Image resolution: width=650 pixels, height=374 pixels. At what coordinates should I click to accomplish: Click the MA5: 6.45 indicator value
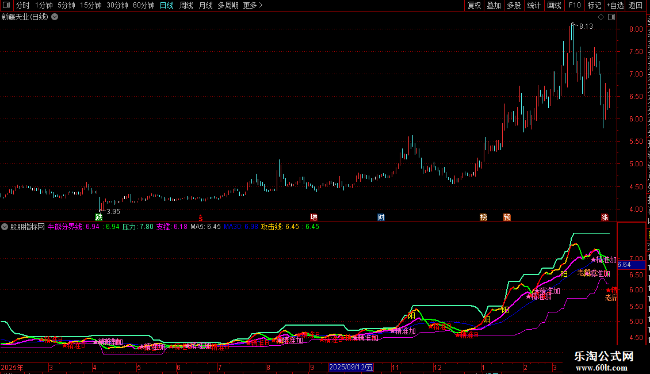[x=205, y=227]
